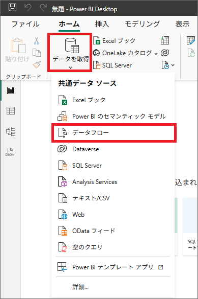Open Power BI テンプレート アプリ link
The width and height of the screenshot is (198, 299).
pos(113,267)
